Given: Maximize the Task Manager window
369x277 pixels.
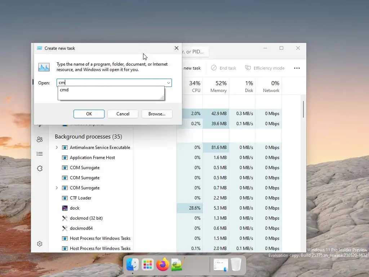Looking at the screenshot, I should tap(281, 48).
